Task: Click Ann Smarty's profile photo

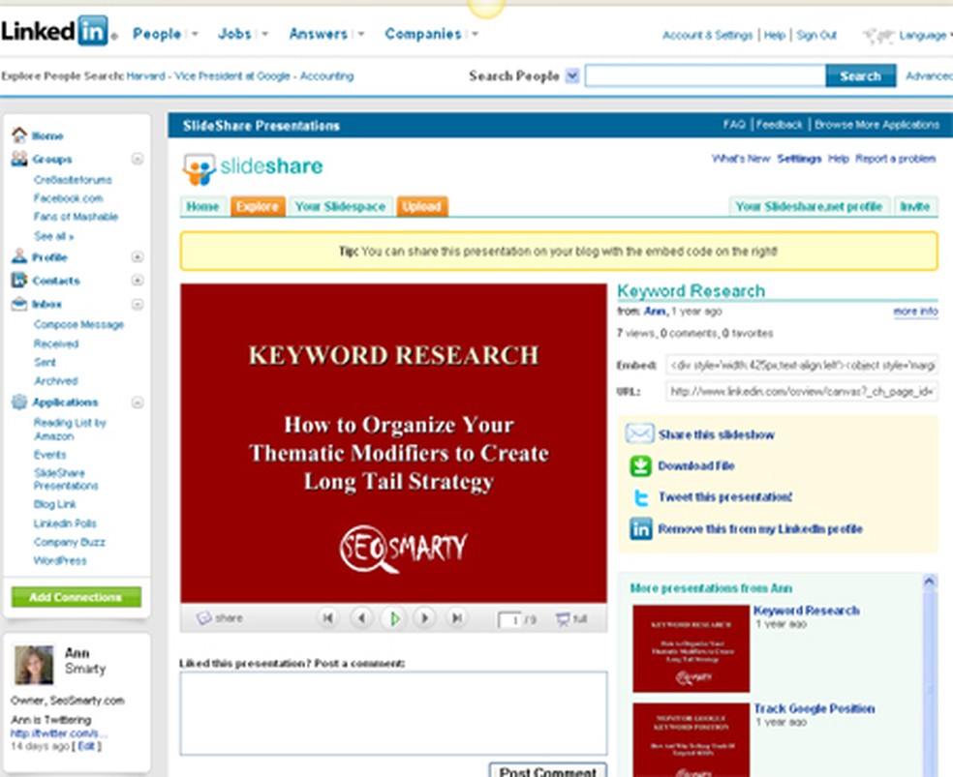Action: coord(34,665)
